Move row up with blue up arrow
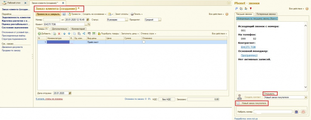The width and height of the screenshot is (311, 120). 64,34
